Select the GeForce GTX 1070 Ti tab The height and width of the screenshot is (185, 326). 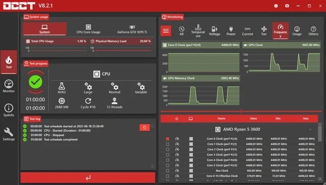pos(132,29)
